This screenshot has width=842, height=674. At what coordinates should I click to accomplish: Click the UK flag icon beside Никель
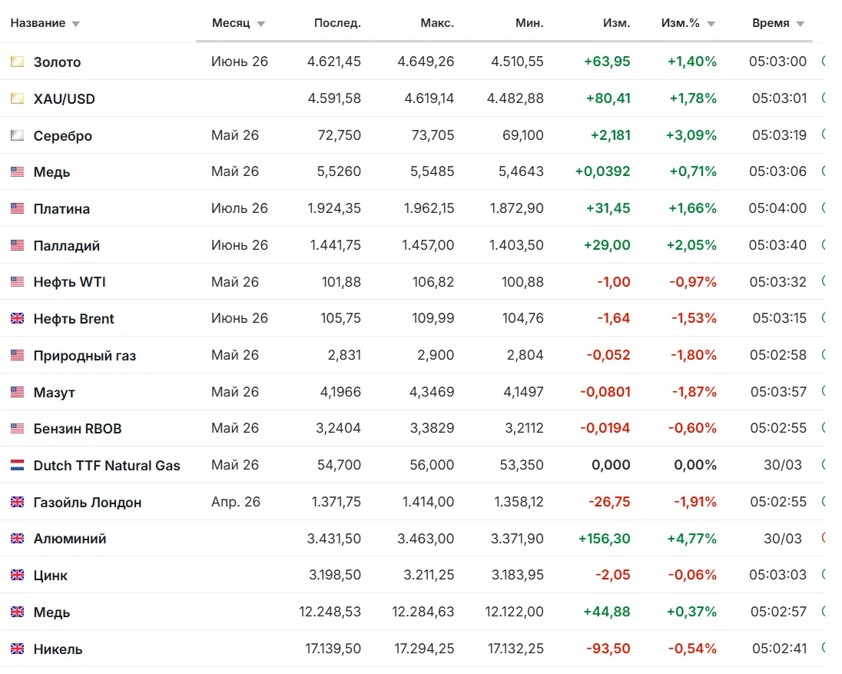[x=17, y=649]
